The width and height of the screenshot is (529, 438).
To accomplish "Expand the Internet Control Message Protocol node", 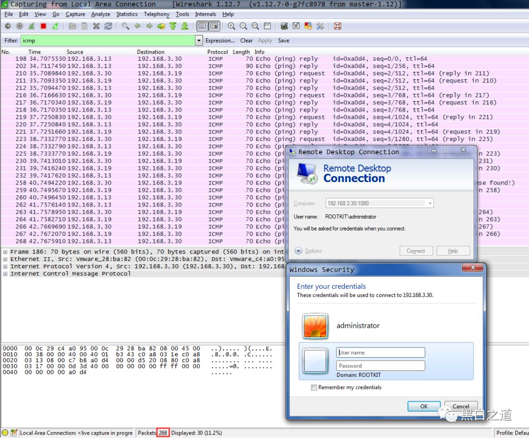I will click(5, 274).
